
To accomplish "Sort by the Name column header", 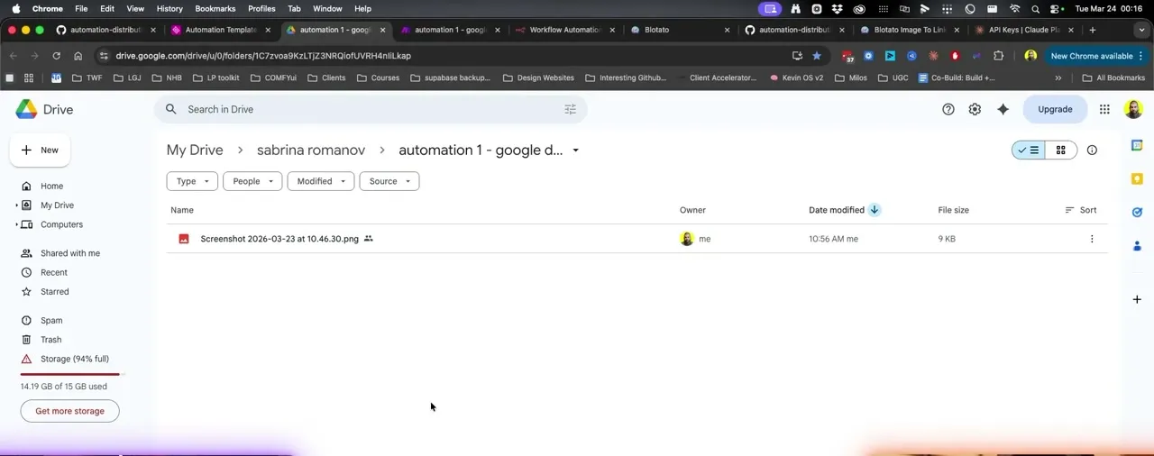I will tap(182, 210).
